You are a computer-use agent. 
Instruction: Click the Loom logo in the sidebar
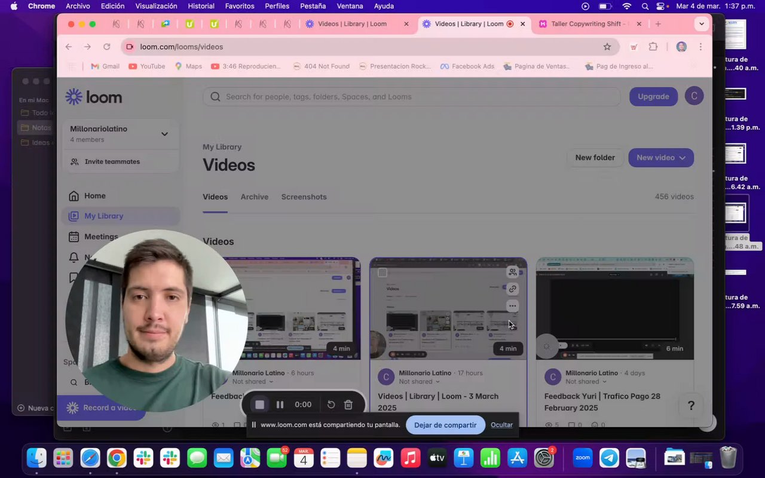(94, 97)
